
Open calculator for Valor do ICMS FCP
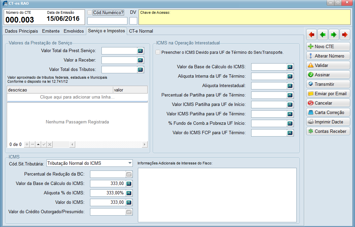(x=290, y=133)
